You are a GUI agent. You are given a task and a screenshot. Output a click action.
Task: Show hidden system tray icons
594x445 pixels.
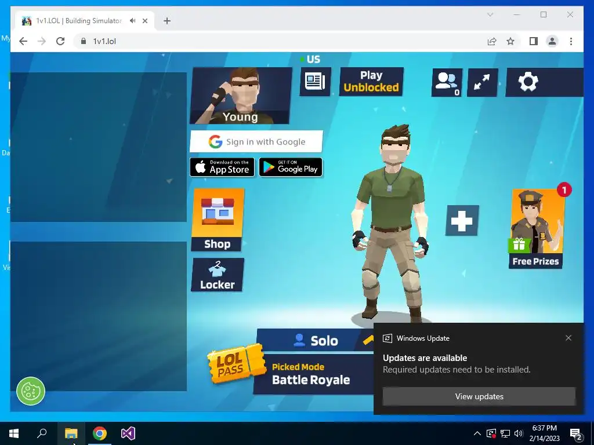click(x=477, y=433)
